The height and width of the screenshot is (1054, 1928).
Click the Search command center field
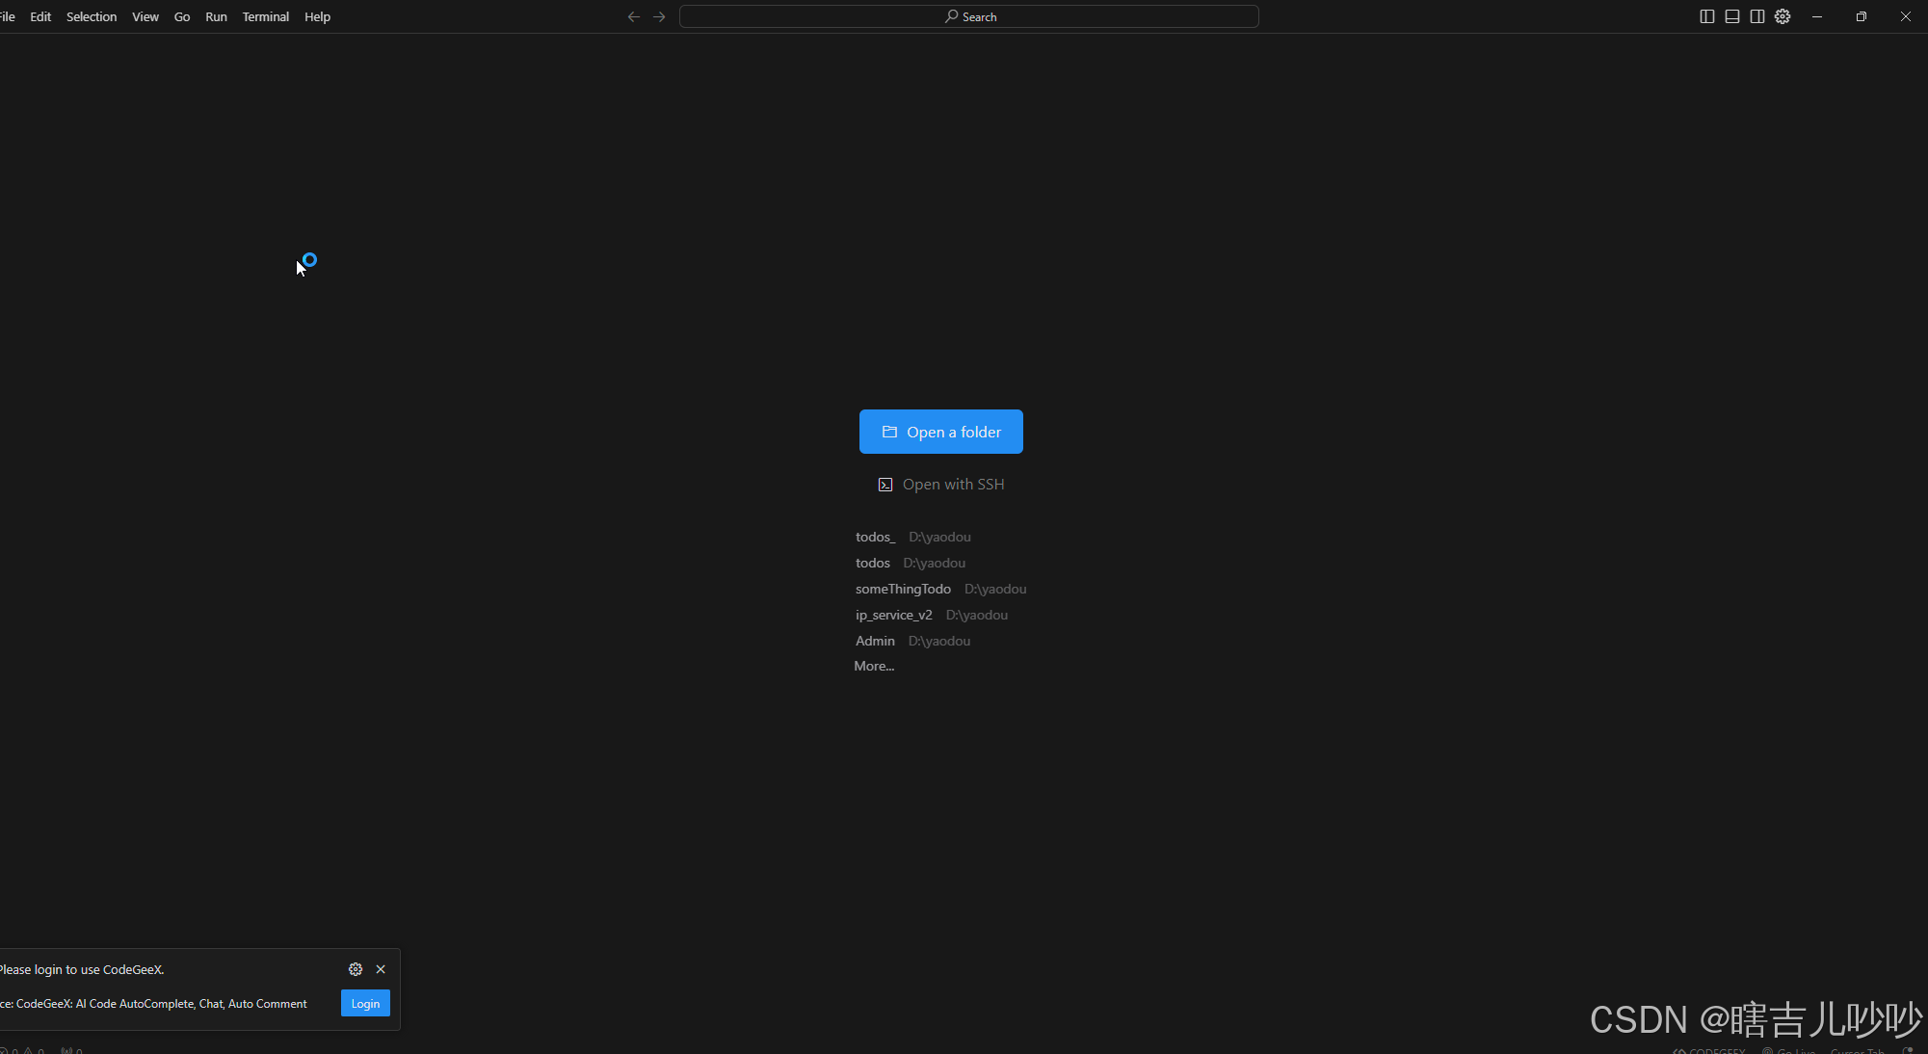pyautogui.click(x=968, y=16)
